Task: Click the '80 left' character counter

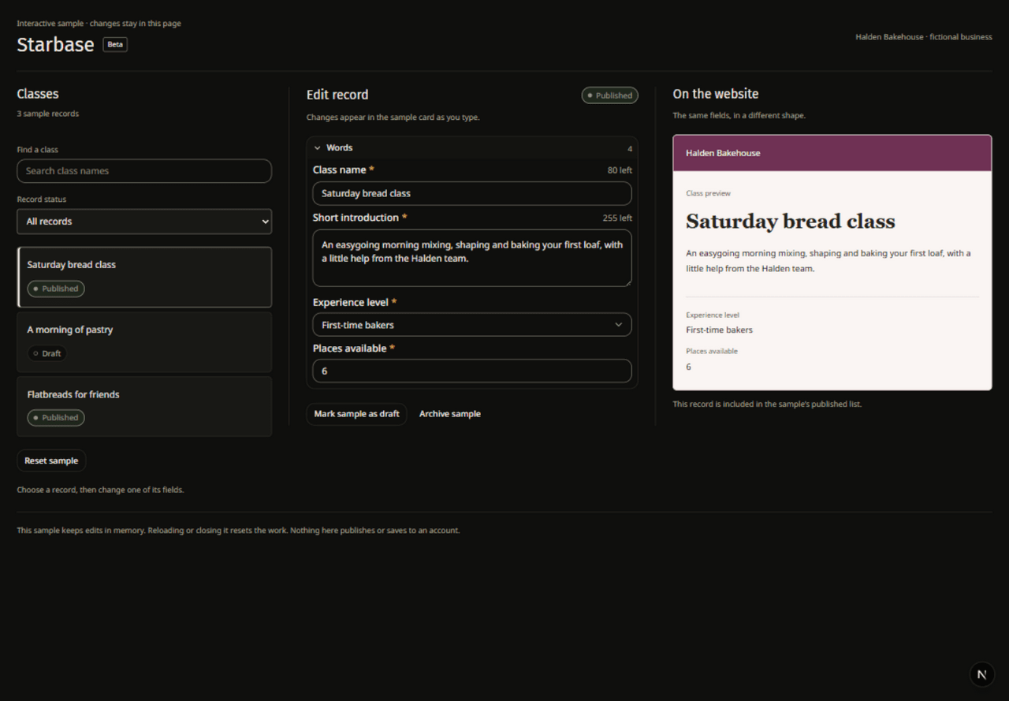Action: pos(620,170)
